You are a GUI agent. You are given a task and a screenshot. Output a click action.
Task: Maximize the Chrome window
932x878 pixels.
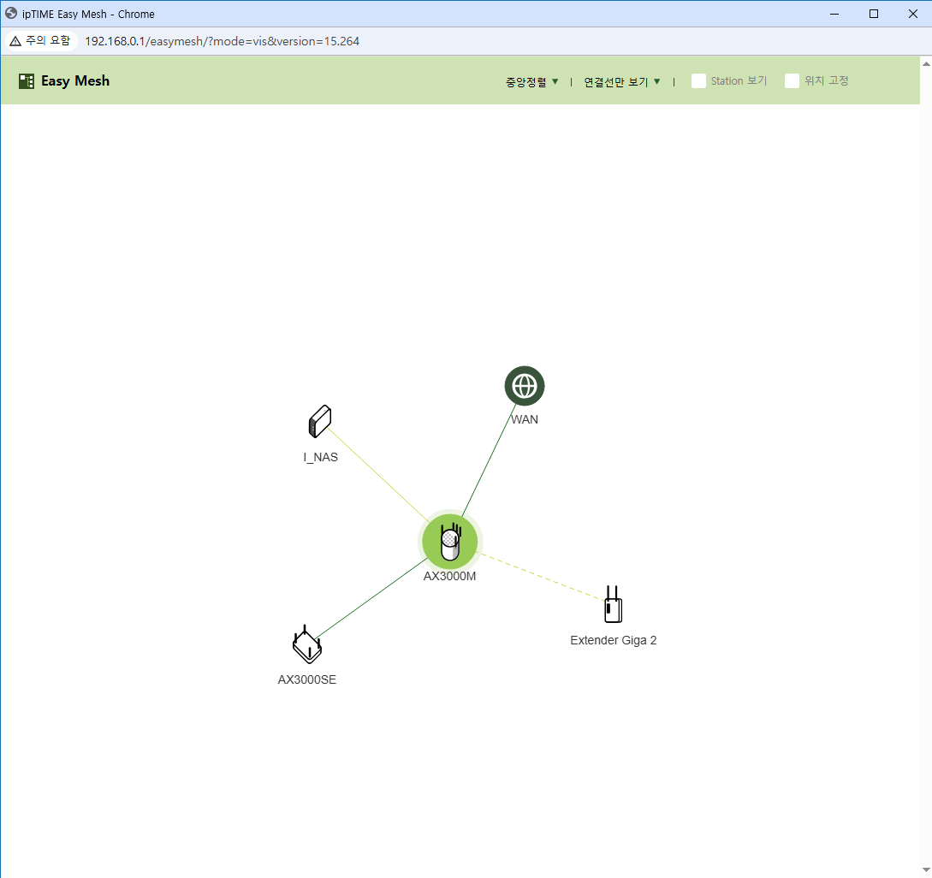coord(874,14)
